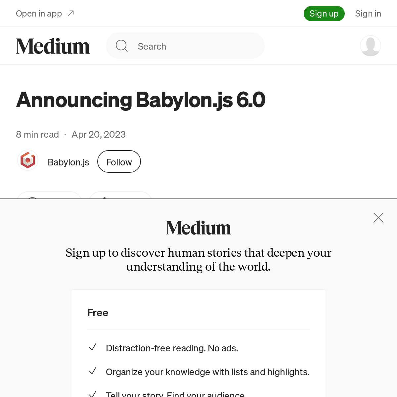Viewport: 397px width, 397px height.
Task: Click the arrow icon beside Open in app
Action: pyautogui.click(x=71, y=13)
